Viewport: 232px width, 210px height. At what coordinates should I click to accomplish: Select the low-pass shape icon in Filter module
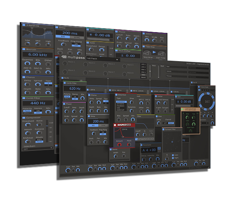coord(136,139)
